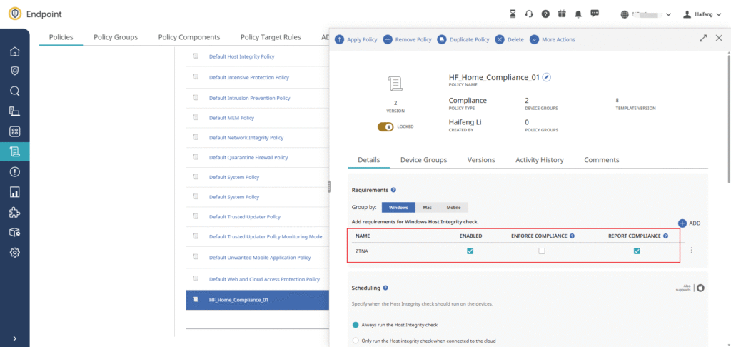Open the Policy Components tab
This screenshot has height=347, width=731.
click(x=188, y=37)
